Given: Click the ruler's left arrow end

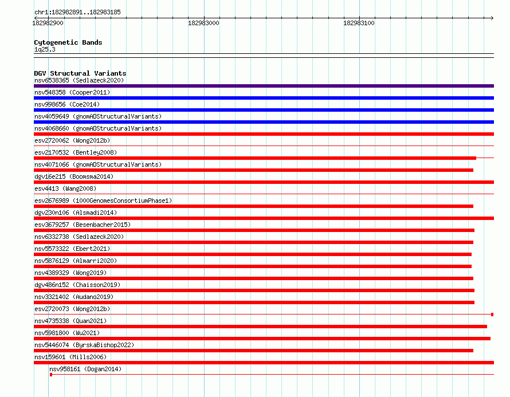Looking at the screenshot, I should 36,18.
